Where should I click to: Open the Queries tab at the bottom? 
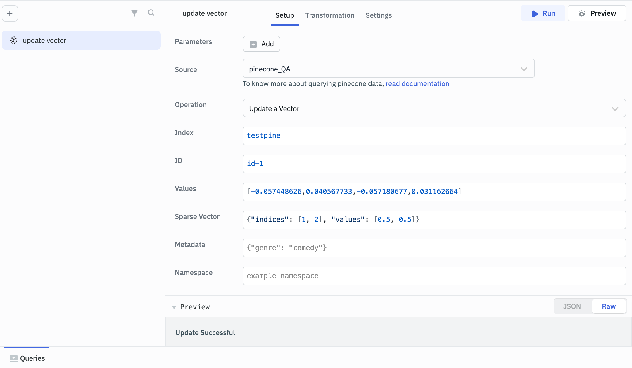27,358
